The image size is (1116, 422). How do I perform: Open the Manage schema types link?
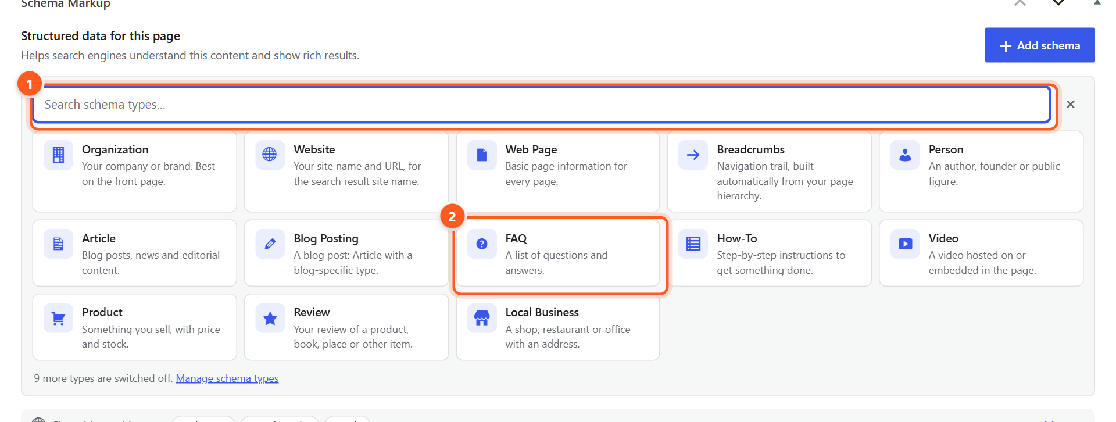coord(227,378)
